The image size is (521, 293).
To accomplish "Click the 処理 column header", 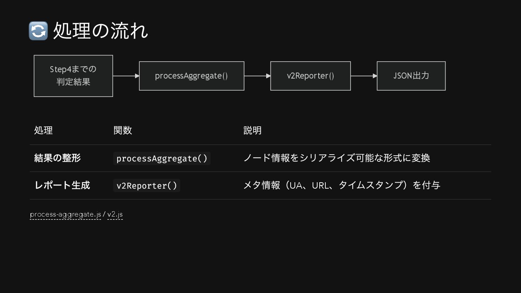I will pos(43,131).
